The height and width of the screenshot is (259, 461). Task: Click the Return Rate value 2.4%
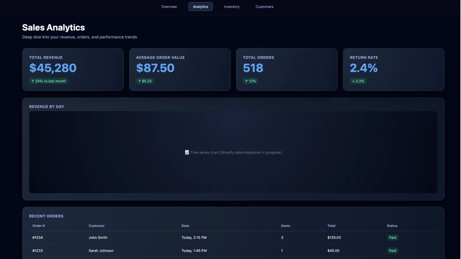point(364,68)
